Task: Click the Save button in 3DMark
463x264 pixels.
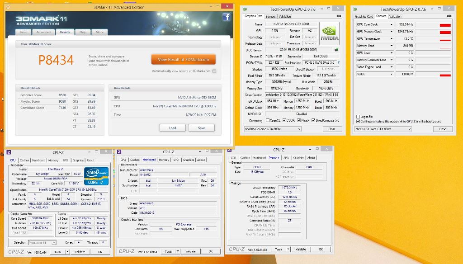Action: (x=201, y=128)
